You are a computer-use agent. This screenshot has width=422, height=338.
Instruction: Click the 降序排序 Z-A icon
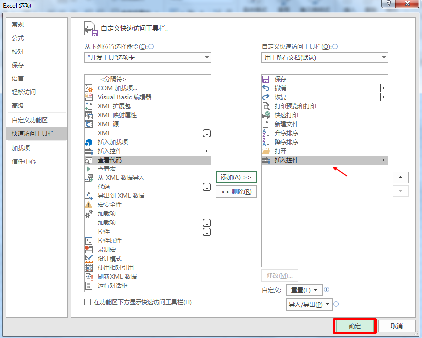click(x=266, y=142)
